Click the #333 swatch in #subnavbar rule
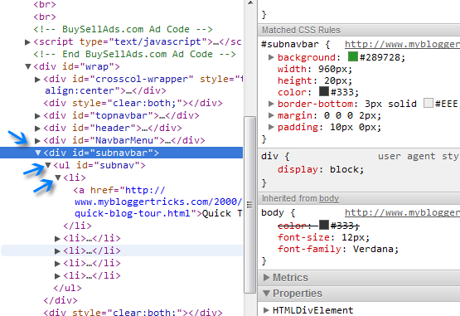Viewport: 460px width, 316px height. [x=324, y=91]
